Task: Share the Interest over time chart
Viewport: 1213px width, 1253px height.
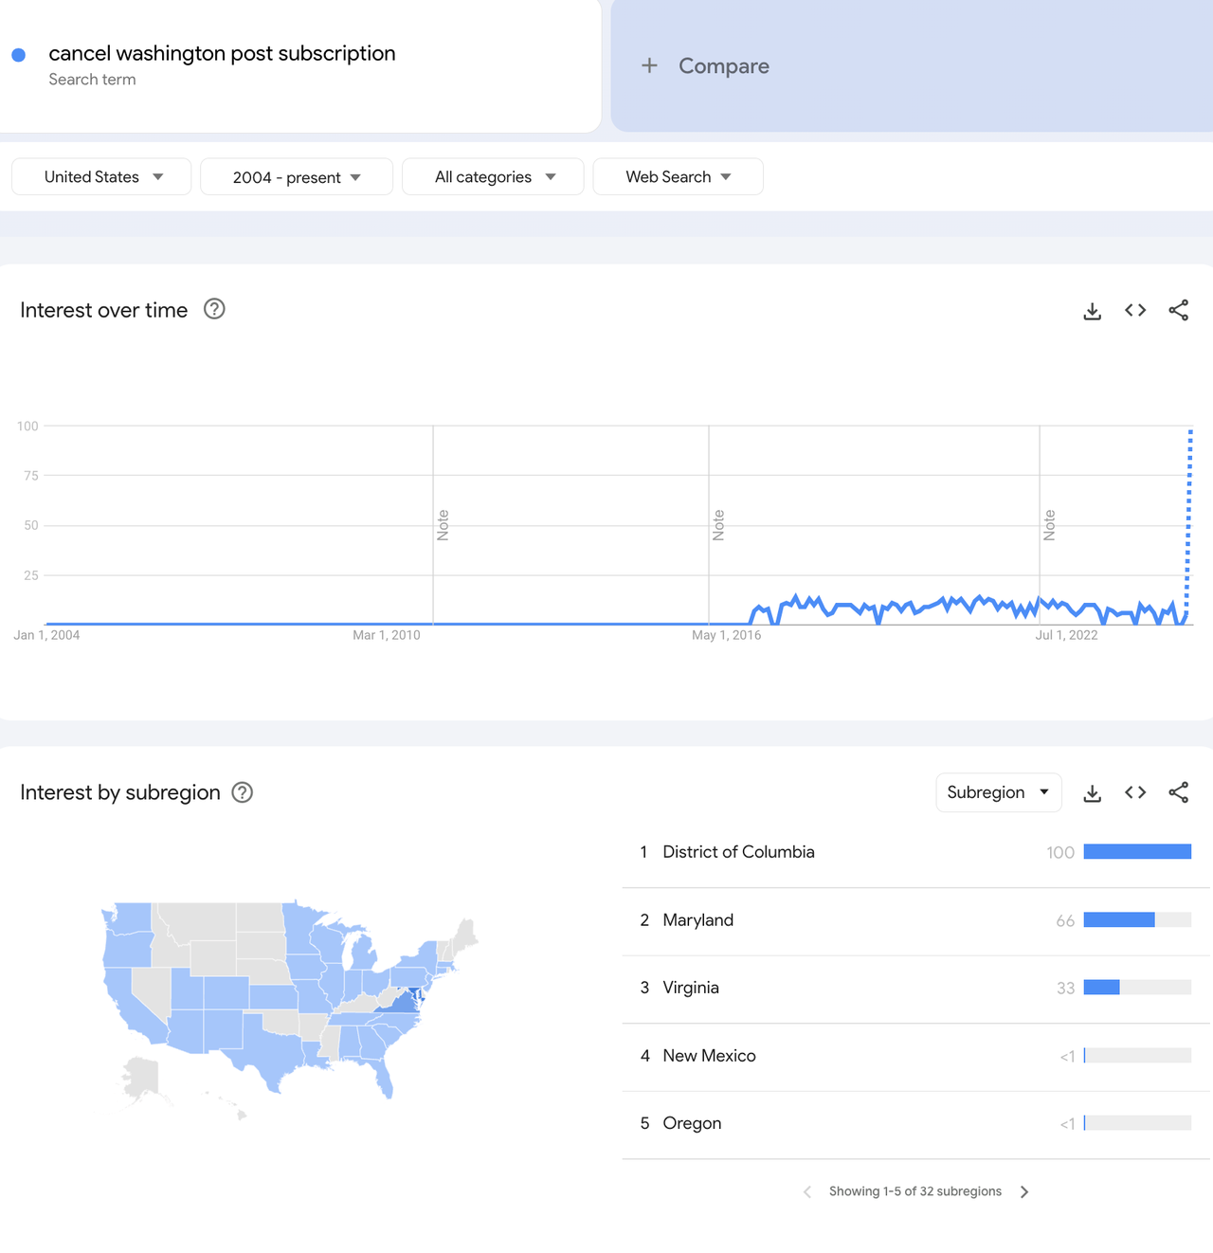Action: click(x=1178, y=311)
